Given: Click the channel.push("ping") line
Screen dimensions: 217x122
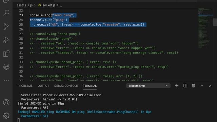Looking at the screenshot, I should coord(48,20).
